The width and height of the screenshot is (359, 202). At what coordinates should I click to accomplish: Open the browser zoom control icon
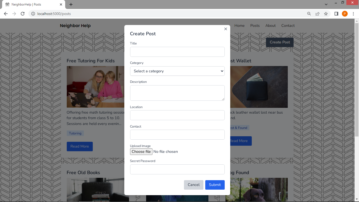click(309, 14)
